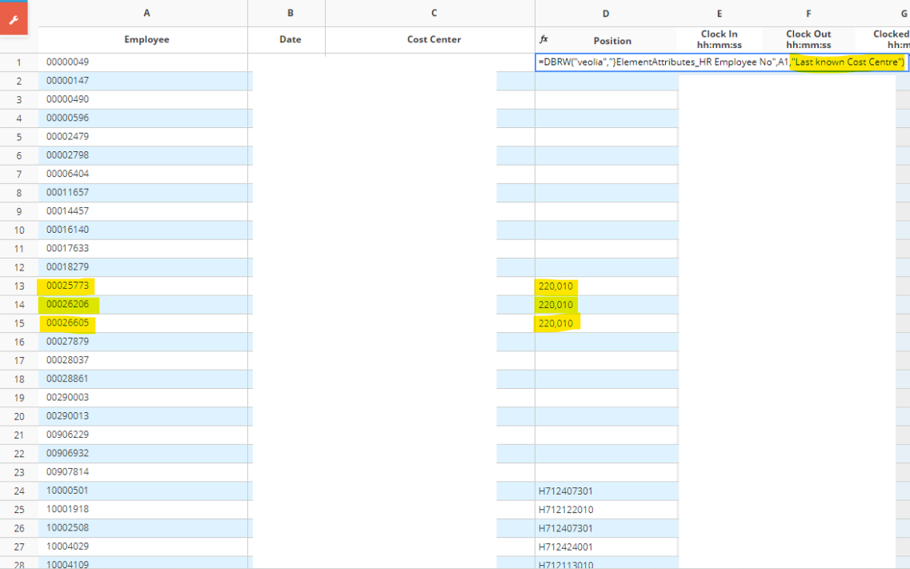The height and width of the screenshot is (569, 910).
Task: Select row 15 position value 220,010
Action: (555, 323)
